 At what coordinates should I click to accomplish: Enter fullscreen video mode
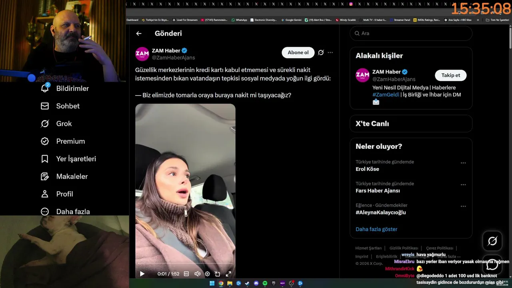[x=228, y=274]
